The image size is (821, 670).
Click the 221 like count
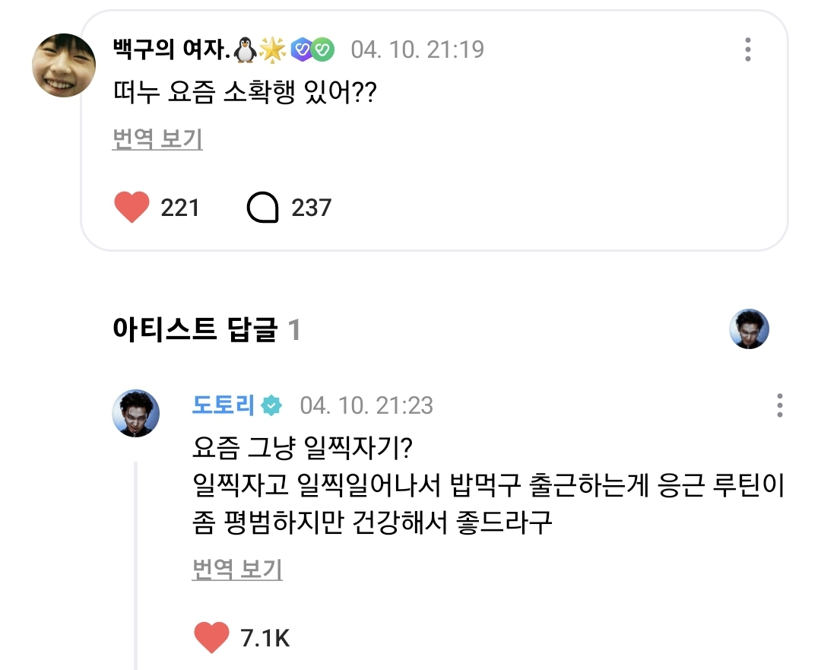point(180,208)
